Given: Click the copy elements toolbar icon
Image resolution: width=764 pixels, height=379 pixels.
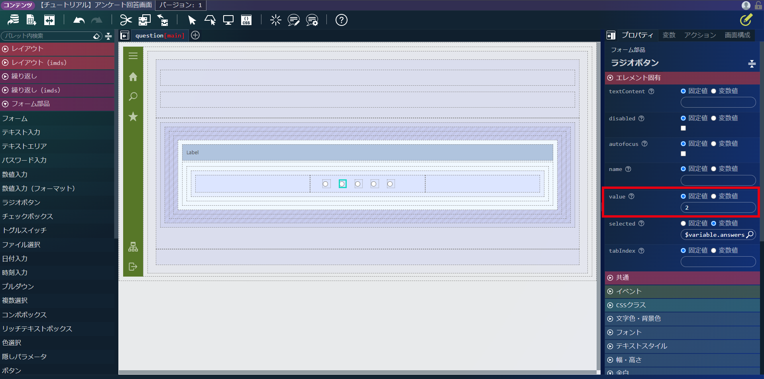Looking at the screenshot, I should (x=144, y=20).
